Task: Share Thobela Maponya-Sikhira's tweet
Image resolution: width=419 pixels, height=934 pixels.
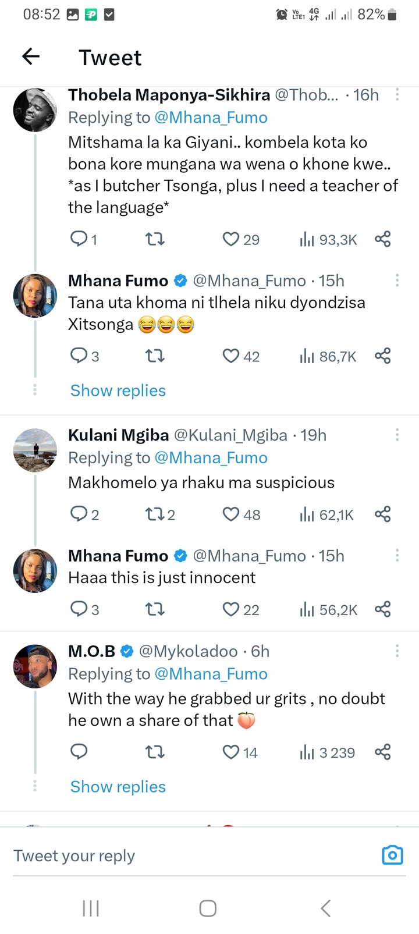Action: [x=382, y=239]
